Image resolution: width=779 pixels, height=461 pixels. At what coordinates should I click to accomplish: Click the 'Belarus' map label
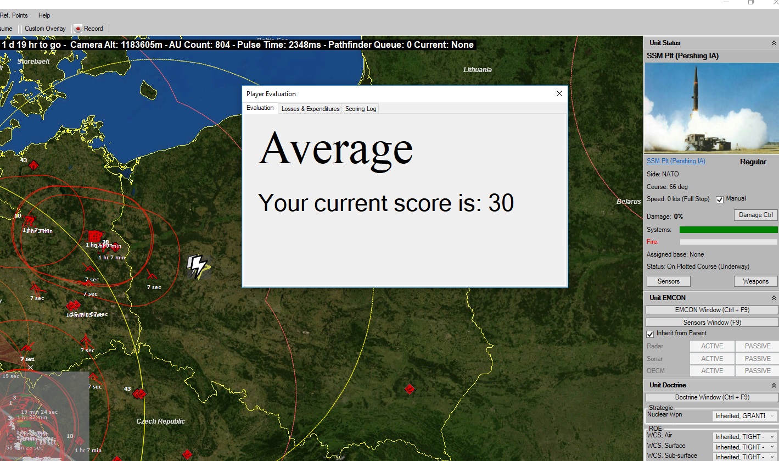point(629,202)
